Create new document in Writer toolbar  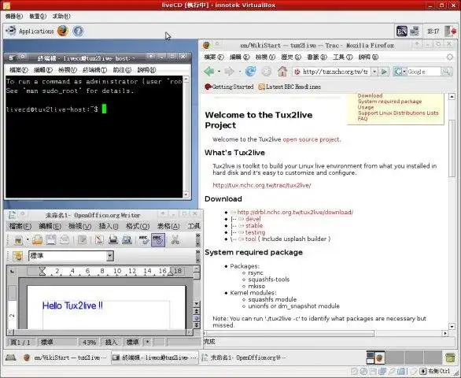19,240
